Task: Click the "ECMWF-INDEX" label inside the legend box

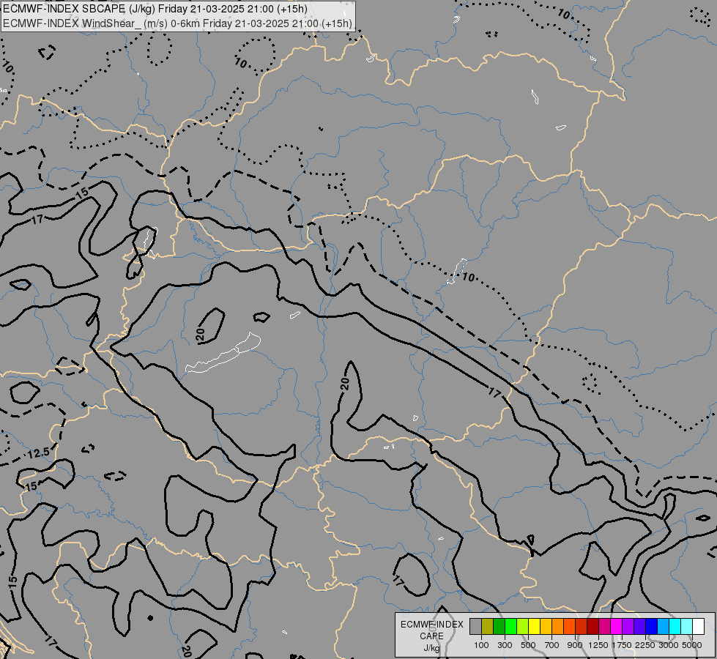Action: point(431,625)
